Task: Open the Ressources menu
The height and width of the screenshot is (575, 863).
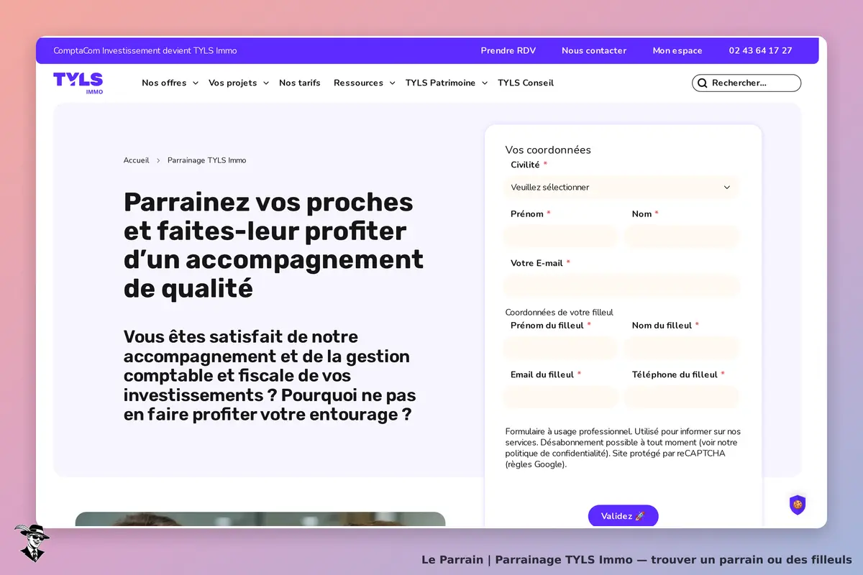Action: pos(358,83)
